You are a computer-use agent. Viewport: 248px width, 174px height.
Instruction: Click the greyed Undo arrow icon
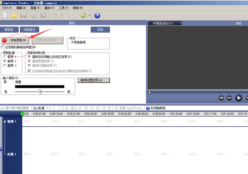click(55, 15)
